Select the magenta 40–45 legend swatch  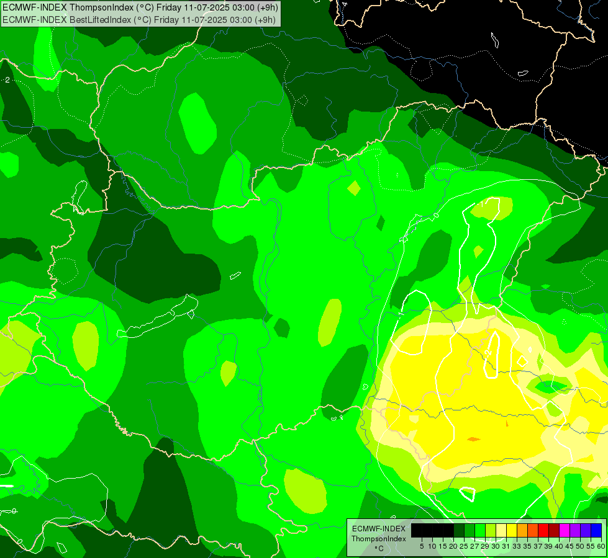point(565,530)
